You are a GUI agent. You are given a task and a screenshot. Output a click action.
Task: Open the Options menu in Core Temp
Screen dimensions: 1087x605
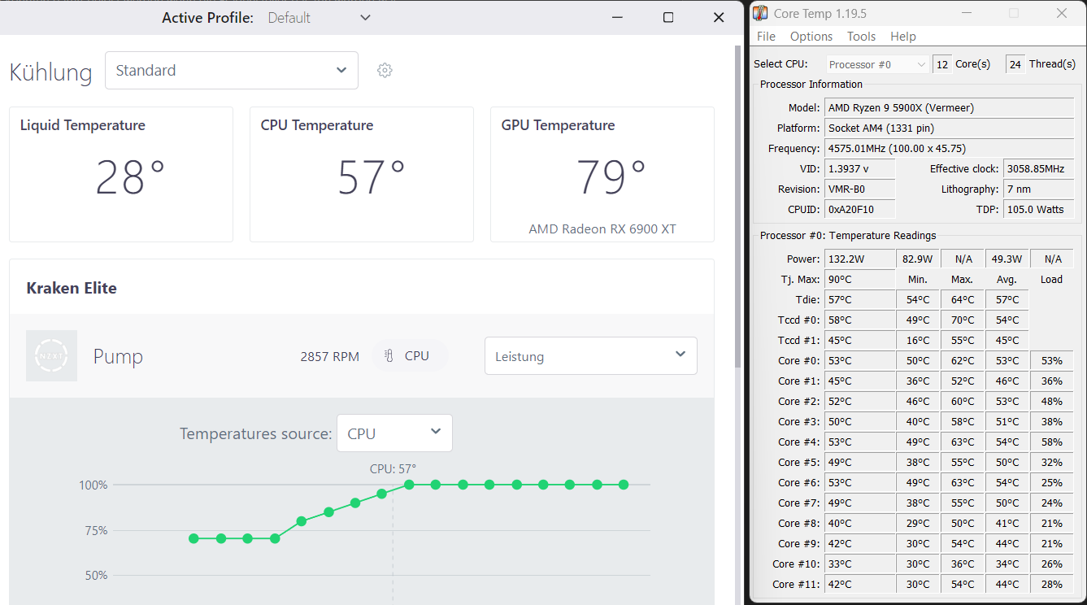(x=811, y=37)
